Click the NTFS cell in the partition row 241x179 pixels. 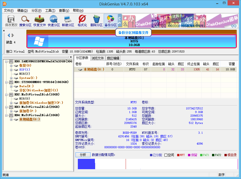point(132,69)
